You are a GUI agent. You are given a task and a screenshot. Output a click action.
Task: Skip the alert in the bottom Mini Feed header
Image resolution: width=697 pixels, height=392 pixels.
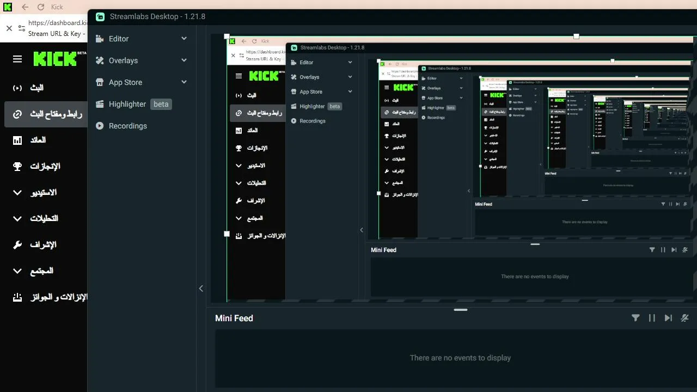point(668,318)
